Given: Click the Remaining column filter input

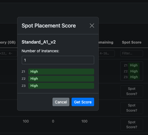Looking at the screenshot, I should (x=107, y=53).
